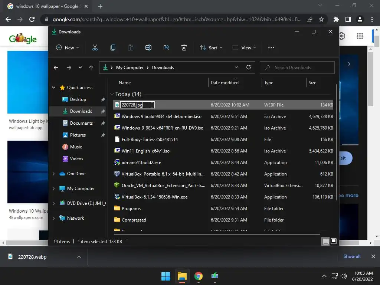Expand the OneDrive tree node
The width and height of the screenshot is (380, 285).
pos(53,174)
